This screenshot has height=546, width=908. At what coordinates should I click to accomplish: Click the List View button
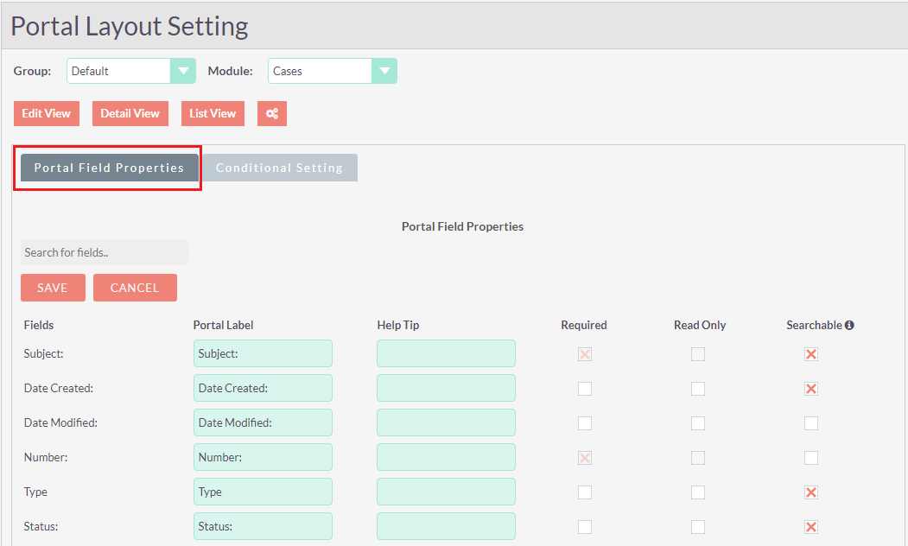coord(213,114)
